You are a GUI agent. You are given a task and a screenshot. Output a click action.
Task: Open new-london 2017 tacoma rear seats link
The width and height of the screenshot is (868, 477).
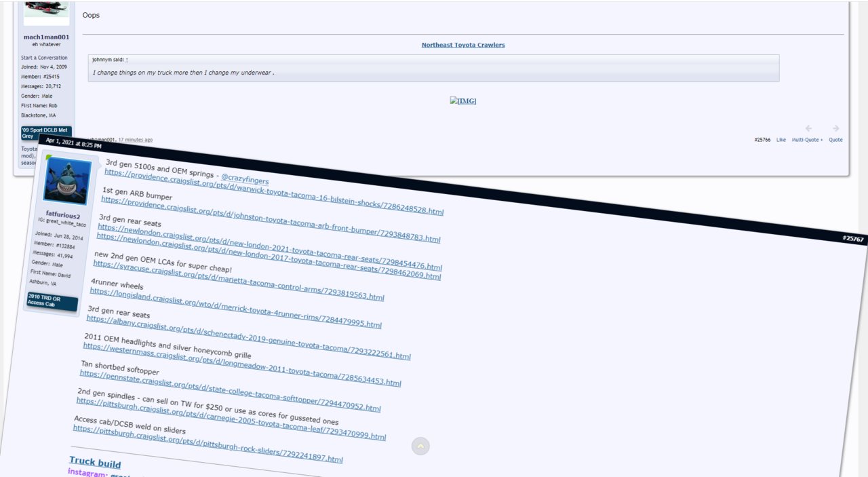(269, 256)
